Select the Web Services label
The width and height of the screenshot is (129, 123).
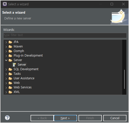[x=22, y=87]
